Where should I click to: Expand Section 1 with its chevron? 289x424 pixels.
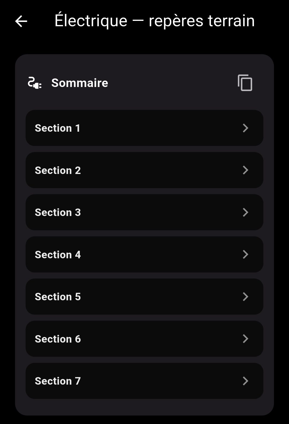[245, 128]
